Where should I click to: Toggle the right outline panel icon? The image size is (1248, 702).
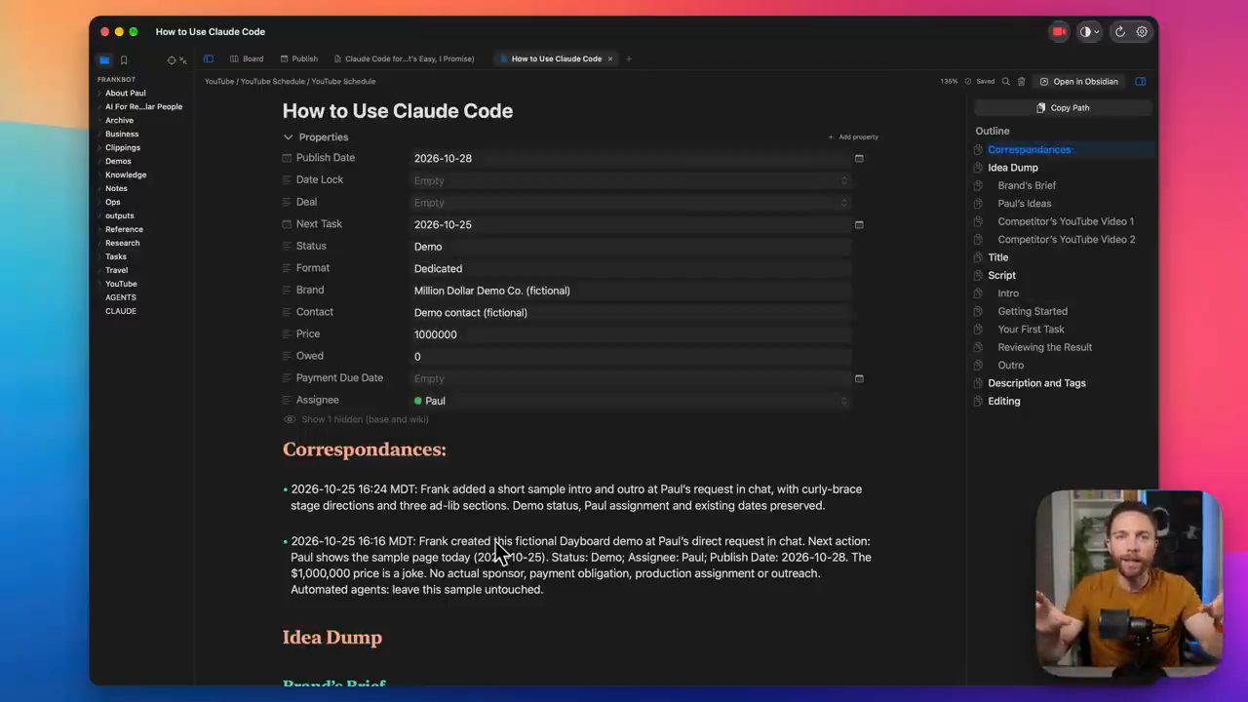click(1140, 82)
